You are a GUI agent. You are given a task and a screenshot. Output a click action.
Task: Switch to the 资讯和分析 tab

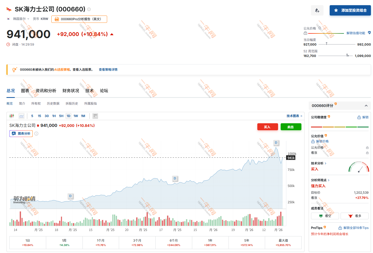pyautogui.click(x=46, y=91)
